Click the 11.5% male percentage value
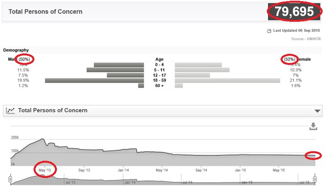Image resolution: width=326 pixels, height=189 pixels. click(23, 70)
